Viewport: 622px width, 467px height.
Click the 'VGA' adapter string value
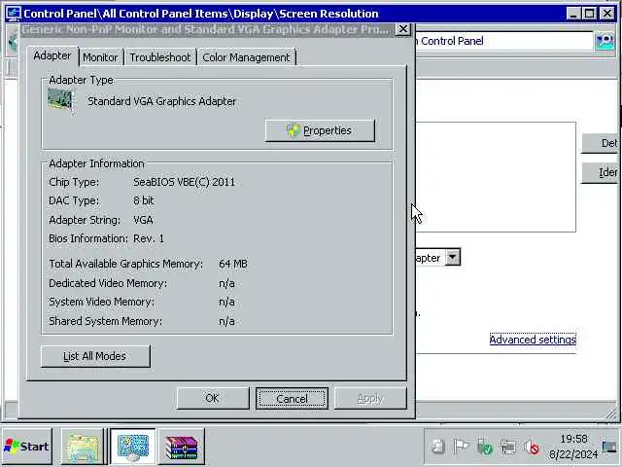pos(143,220)
